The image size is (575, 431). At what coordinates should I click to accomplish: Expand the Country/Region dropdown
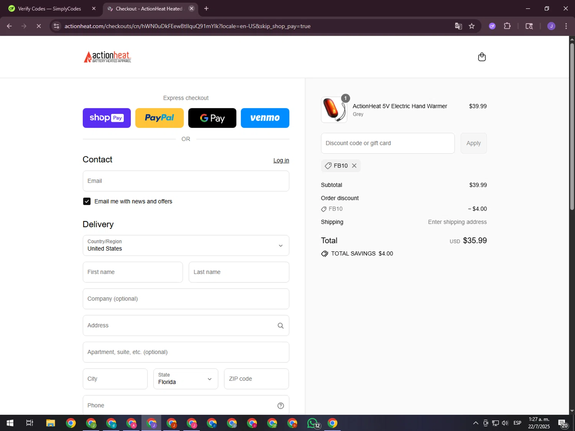(186, 246)
